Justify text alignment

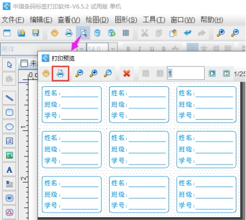click(228, 49)
